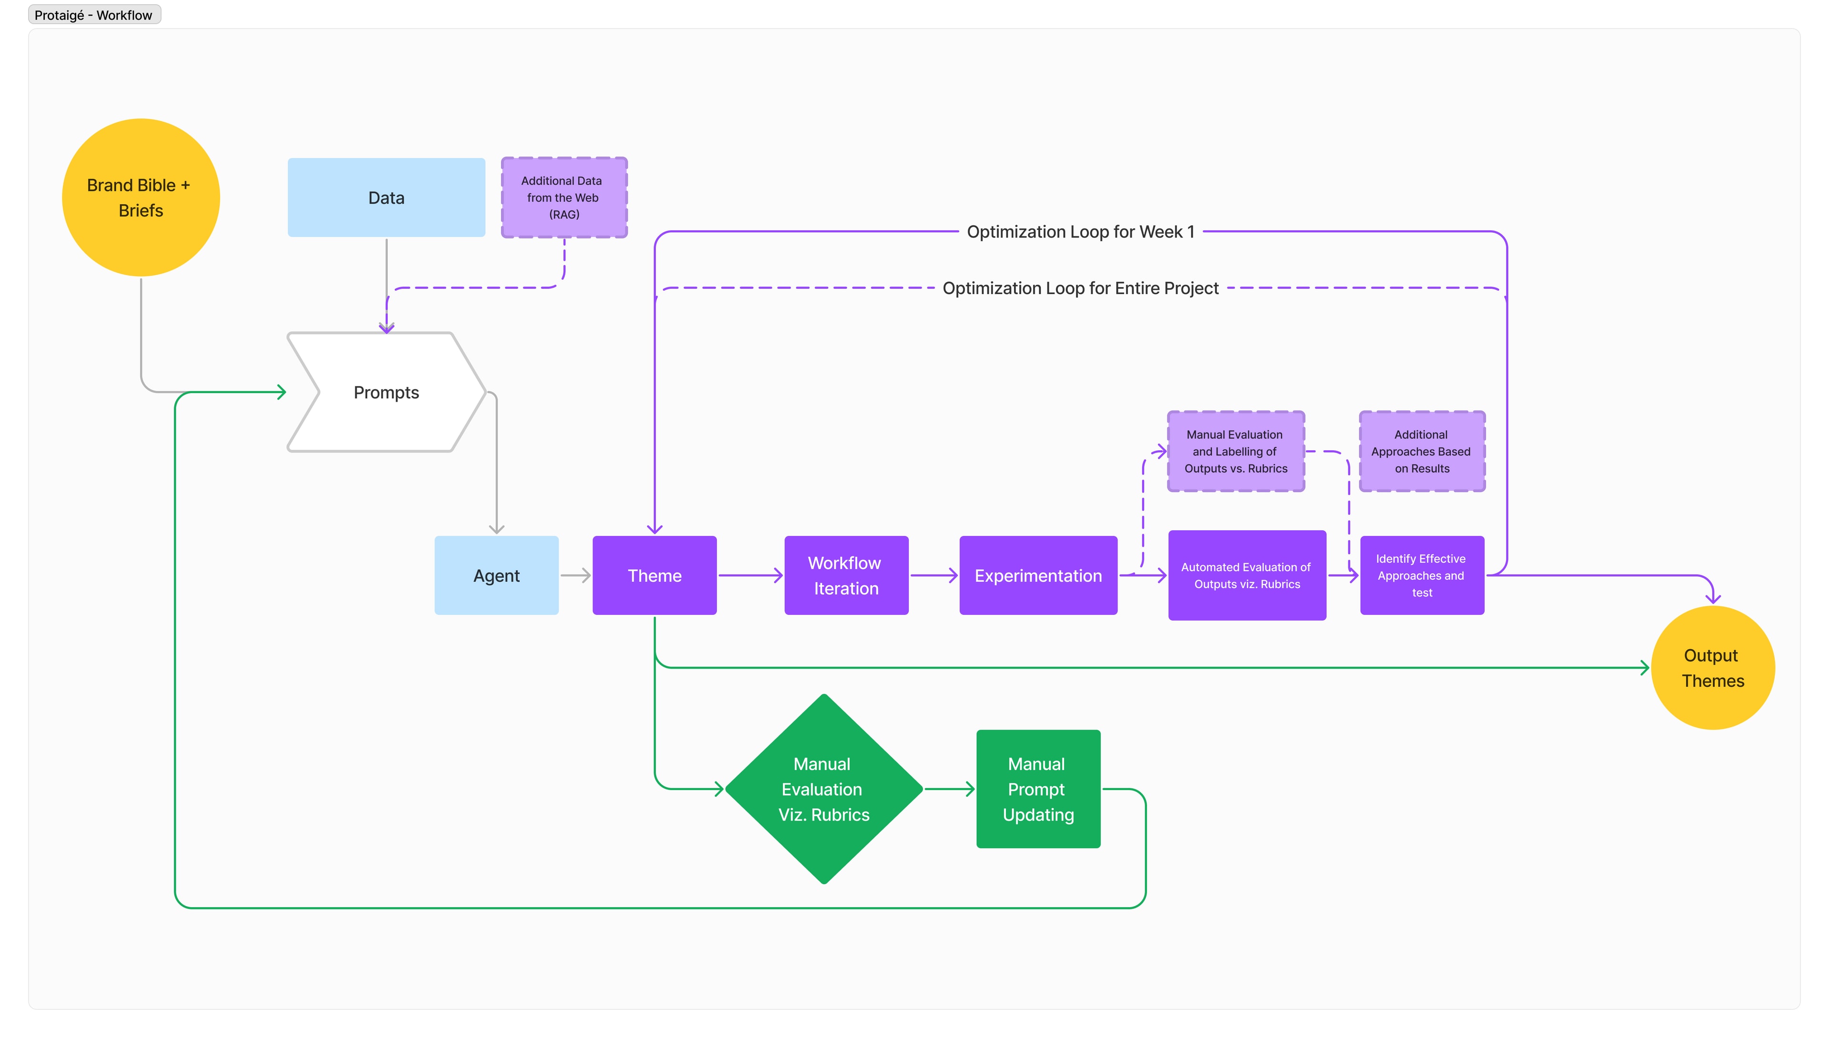Click the purple Theme node
The height and width of the screenshot is (1038, 1829).
tap(654, 575)
